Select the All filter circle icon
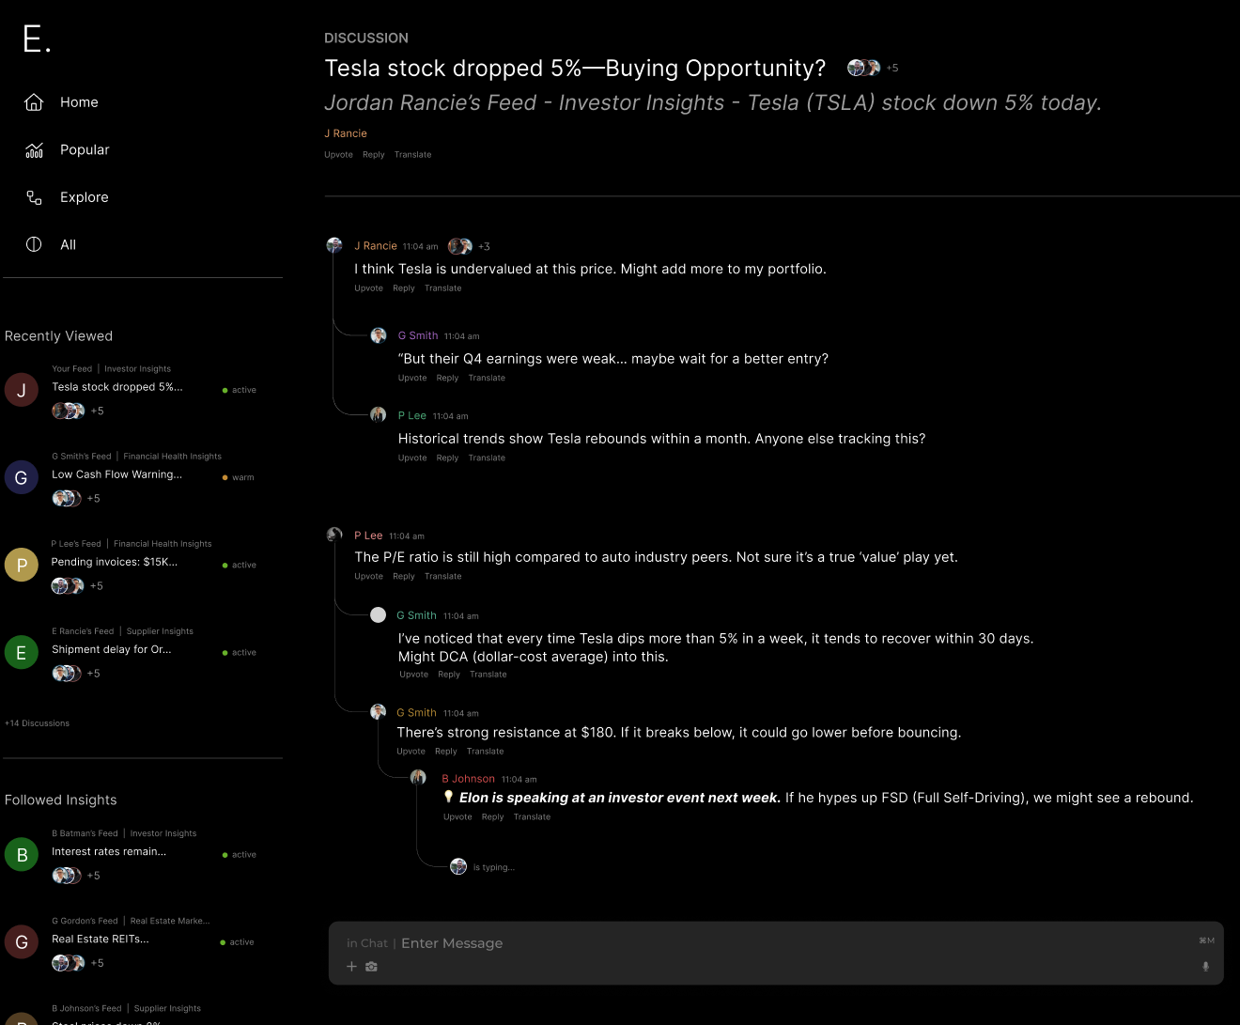 [x=34, y=244]
